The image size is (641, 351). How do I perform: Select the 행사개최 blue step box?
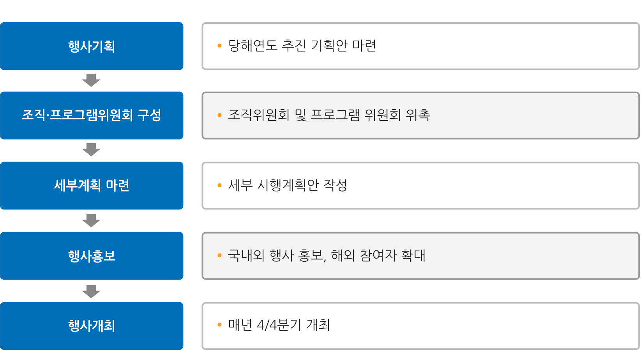coord(92,326)
